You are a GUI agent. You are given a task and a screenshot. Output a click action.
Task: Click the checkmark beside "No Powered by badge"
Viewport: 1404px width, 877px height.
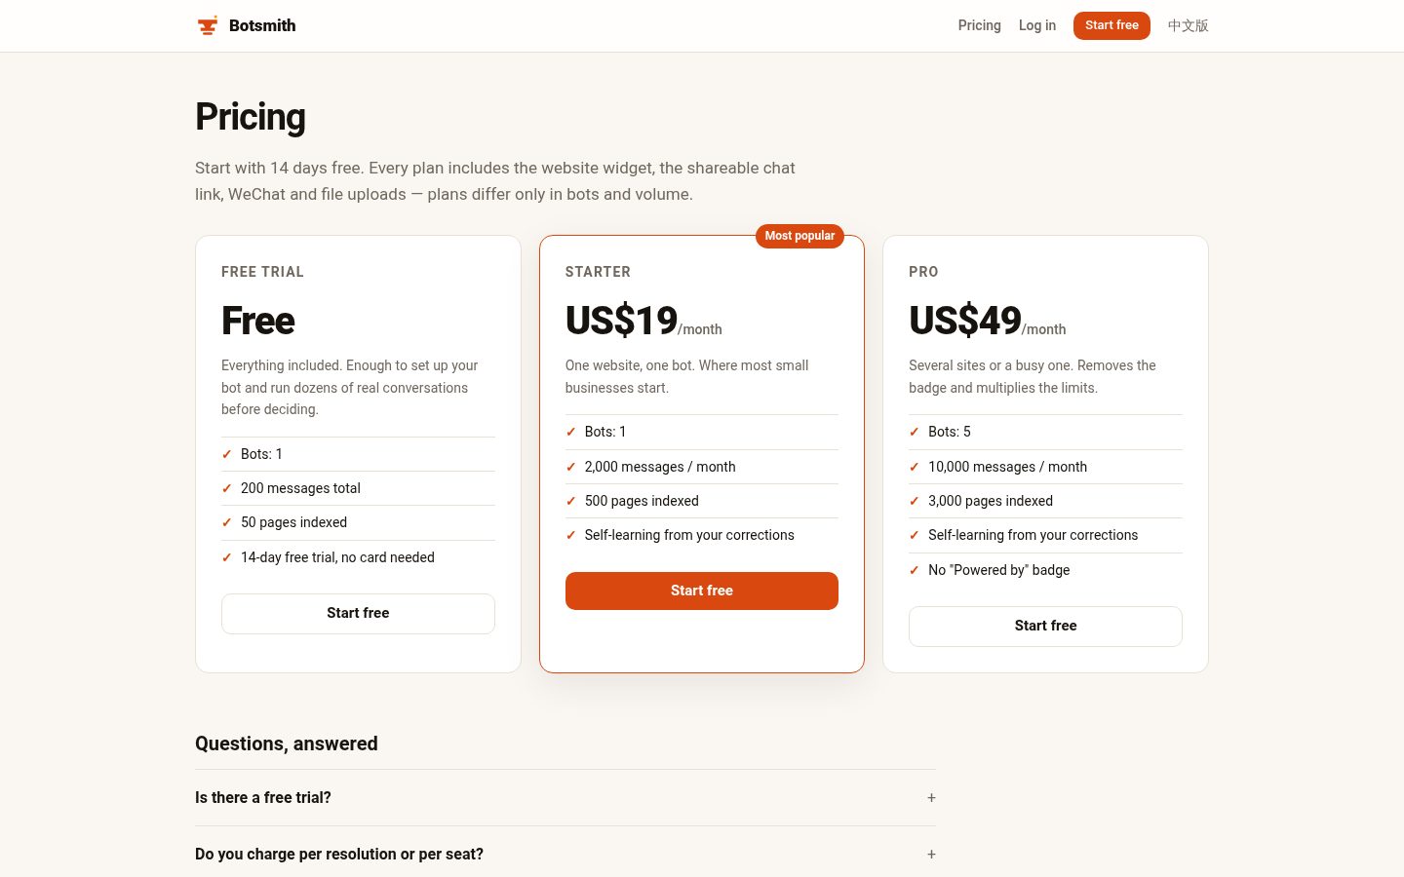[x=914, y=570]
